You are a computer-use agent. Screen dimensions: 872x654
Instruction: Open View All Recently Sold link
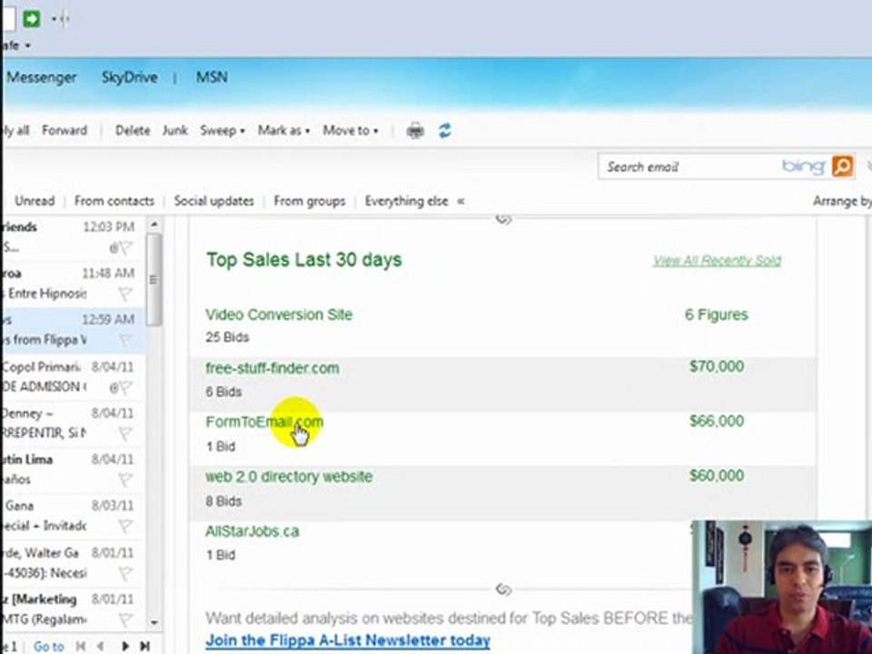click(717, 261)
